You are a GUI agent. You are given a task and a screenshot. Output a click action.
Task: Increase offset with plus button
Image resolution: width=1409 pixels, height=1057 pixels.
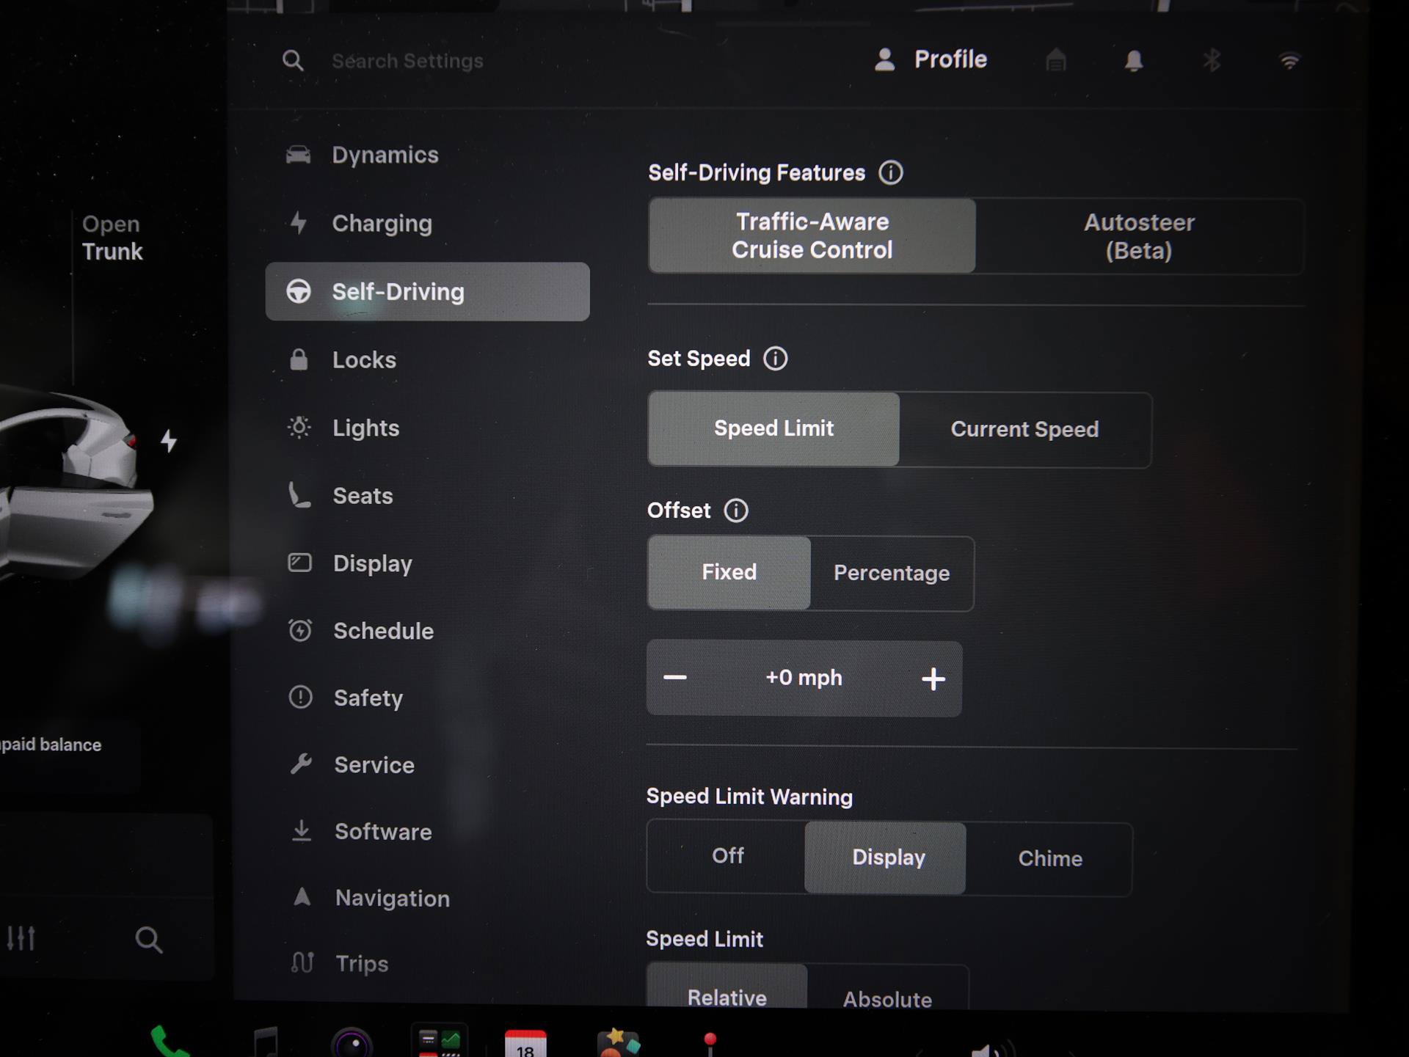(933, 679)
